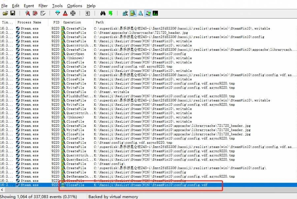The image size is (297, 199).
Task: Click the file icon beside FlushBuffer
Action: (x=63, y=96)
